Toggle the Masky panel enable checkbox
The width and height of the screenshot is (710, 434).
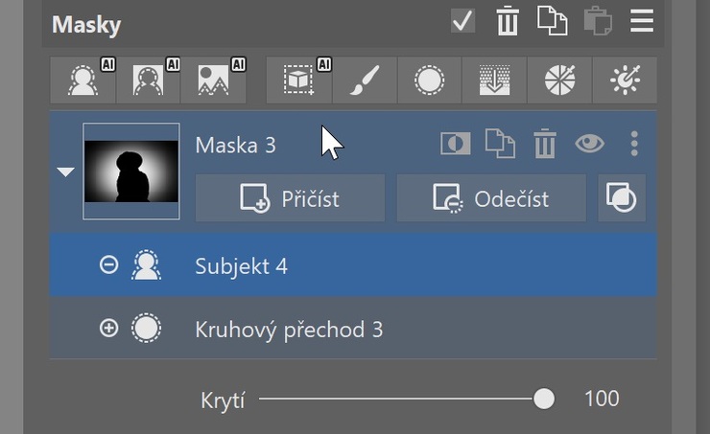[462, 21]
